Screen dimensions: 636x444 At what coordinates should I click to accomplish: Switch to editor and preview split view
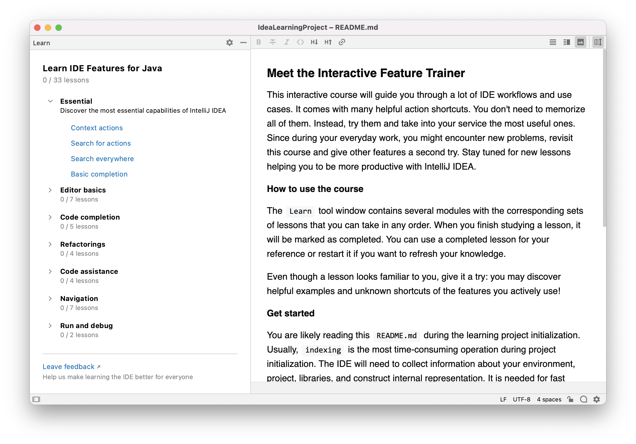(566, 42)
